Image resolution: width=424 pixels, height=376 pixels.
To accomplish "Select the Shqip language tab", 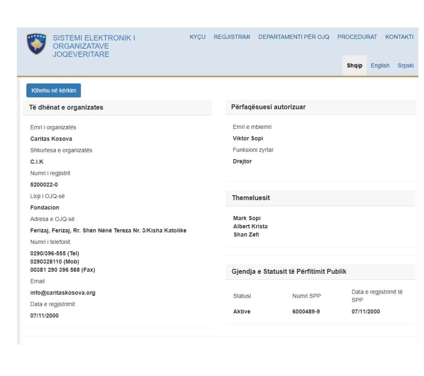I will (x=355, y=66).
